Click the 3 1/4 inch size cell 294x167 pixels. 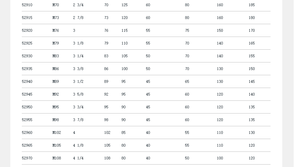tap(78, 56)
